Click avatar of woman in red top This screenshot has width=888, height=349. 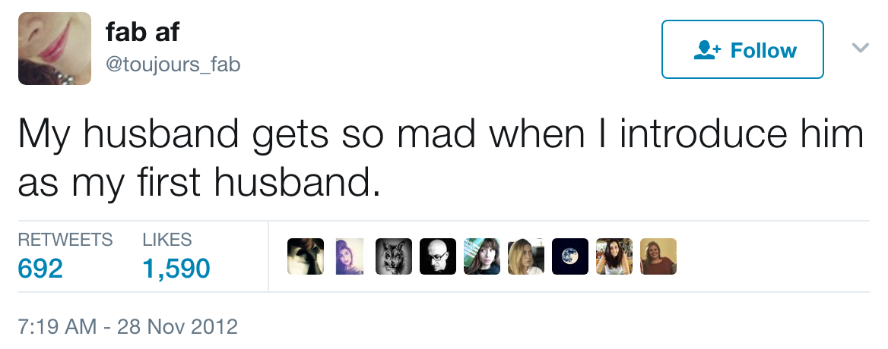[658, 256]
